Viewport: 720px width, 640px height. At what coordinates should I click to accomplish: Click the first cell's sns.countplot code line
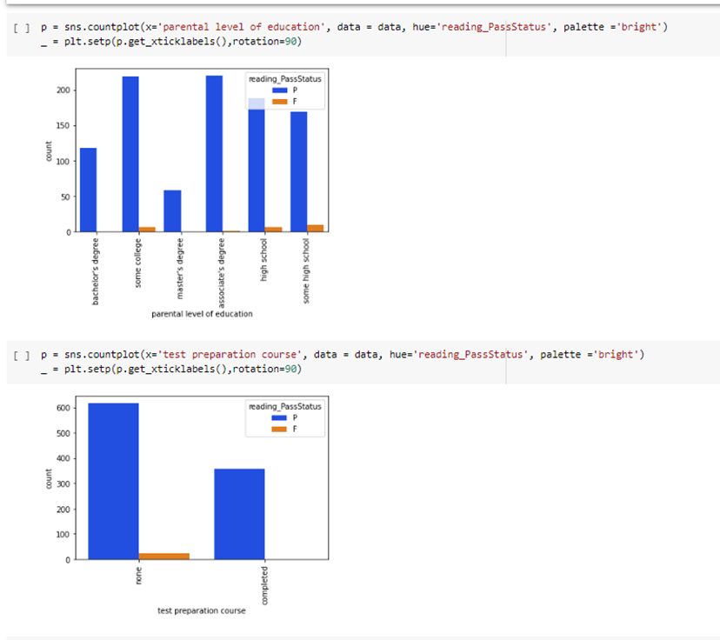point(354,27)
